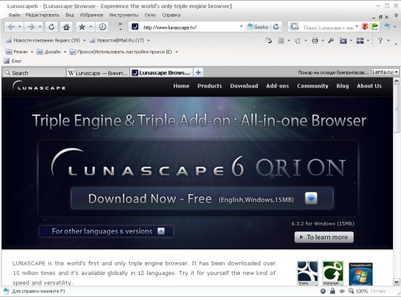
Task: Open the Инструменты menu
Action: (x=124, y=15)
